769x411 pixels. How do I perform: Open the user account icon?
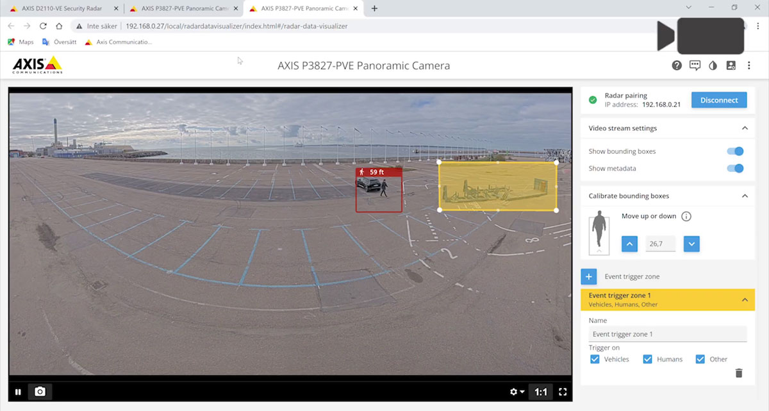[x=731, y=65]
